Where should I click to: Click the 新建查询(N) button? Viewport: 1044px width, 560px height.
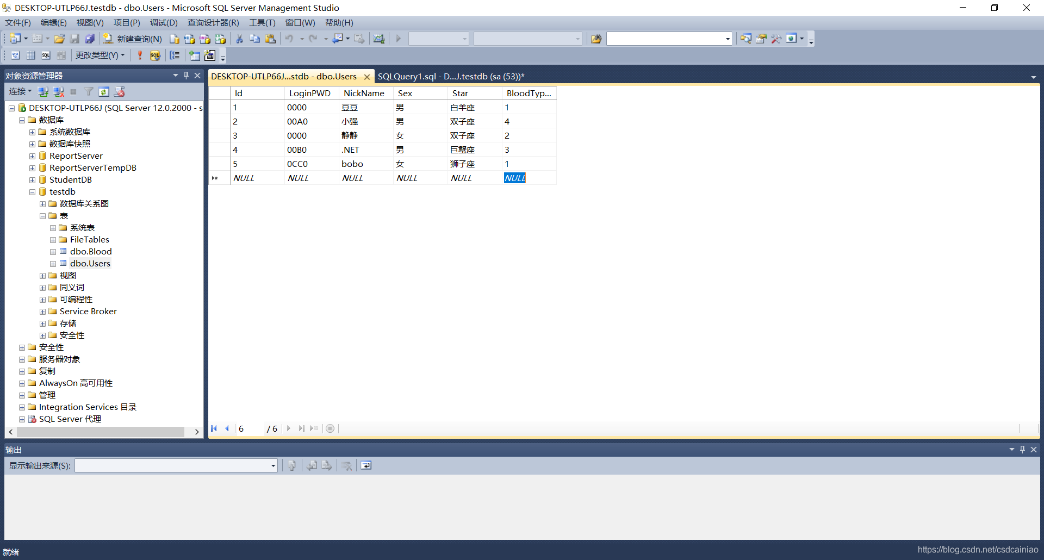133,39
